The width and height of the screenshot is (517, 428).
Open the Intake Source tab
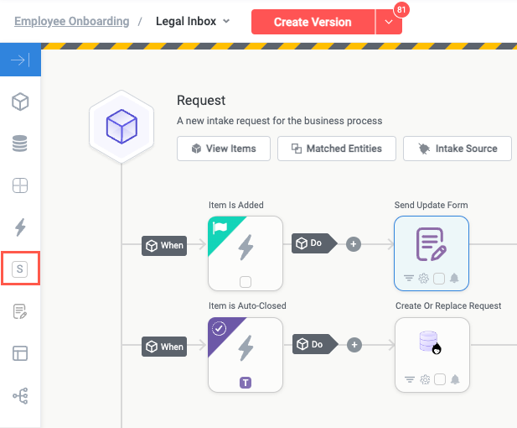[458, 149]
